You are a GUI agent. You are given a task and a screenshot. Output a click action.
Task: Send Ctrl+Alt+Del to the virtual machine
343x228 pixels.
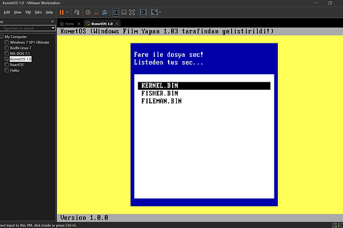point(77,12)
